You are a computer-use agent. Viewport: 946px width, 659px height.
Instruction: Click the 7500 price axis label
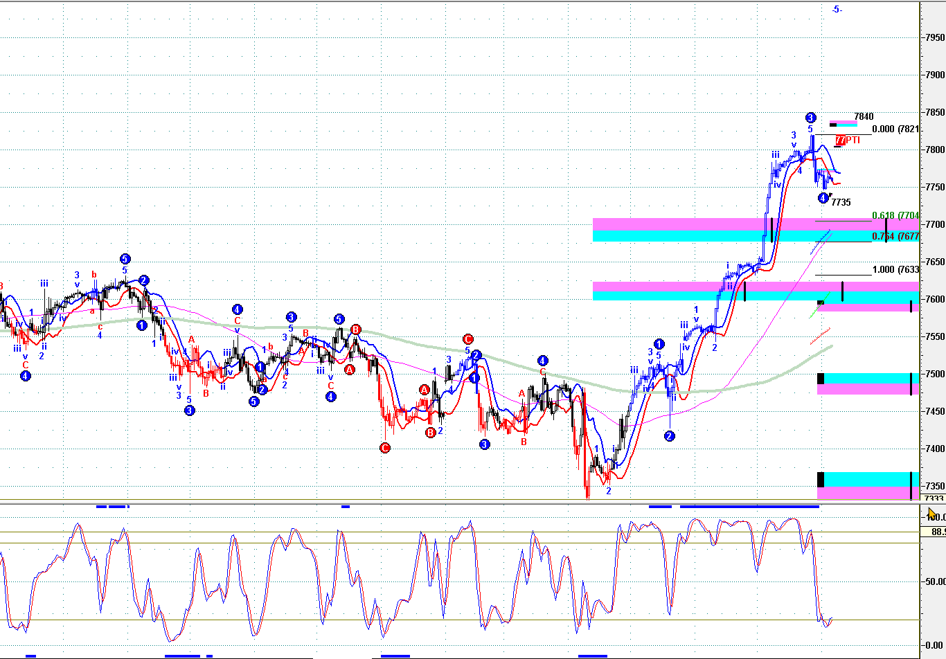point(935,374)
